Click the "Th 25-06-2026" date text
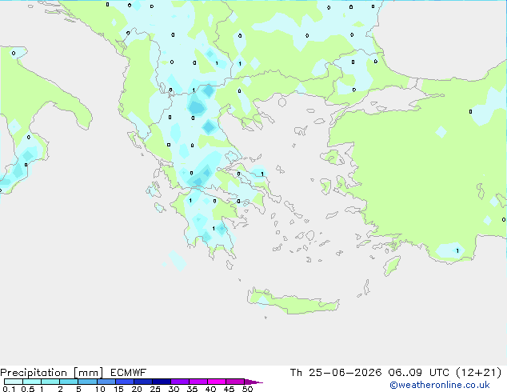507x392 pixels. click(x=336, y=373)
